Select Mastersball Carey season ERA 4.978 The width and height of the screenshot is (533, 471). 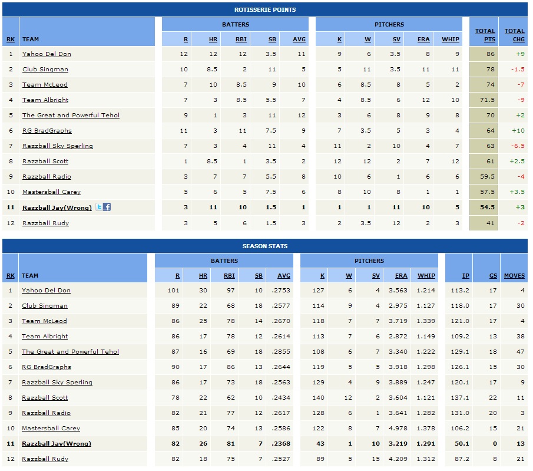click(x=398, y=428)
